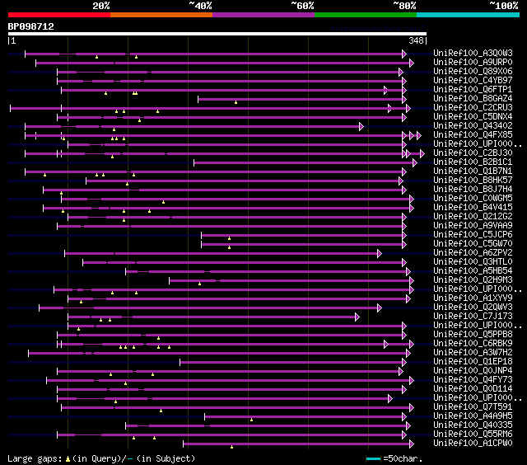527x465 pixels.
Task: Click the arrowhead ending the UniRef100_Q2QWV3 alignment
Action: point(380,308)
